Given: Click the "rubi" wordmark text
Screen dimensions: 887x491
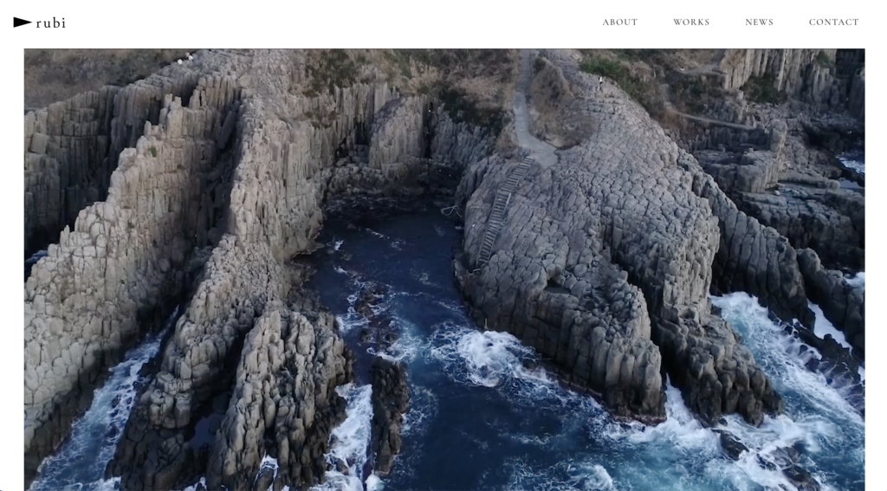Looking at the screenshot, I should (51, 23).
